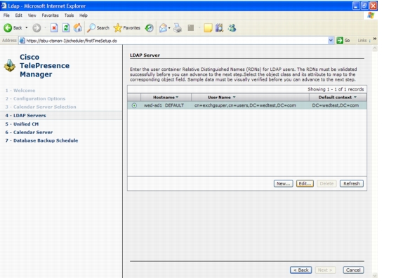403x278 pixels.
Task: Click the Refresh button under the table
Action: pos(352,183)
